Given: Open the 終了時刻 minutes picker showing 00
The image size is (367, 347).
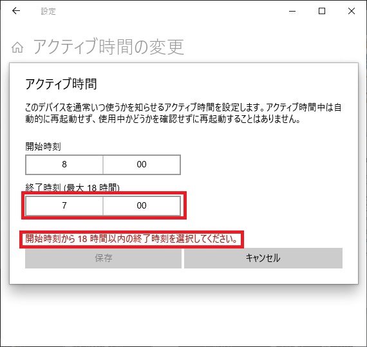Looking at the screenshot, I should pyautogui.click(x=142, y=205).
